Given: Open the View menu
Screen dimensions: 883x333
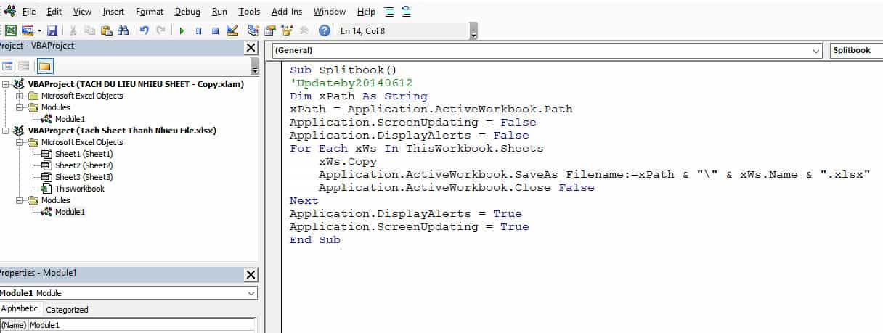Looking at the screenshot, I should pyautogui.click(x=82, y=12).
